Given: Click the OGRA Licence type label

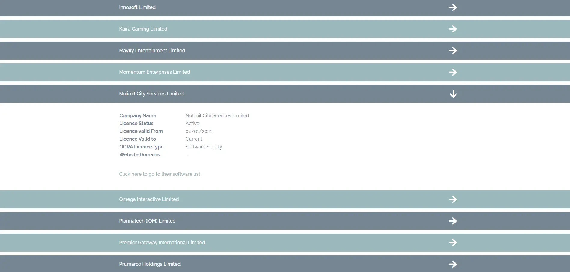Looking at the screenshot, I should coord(141,147).
